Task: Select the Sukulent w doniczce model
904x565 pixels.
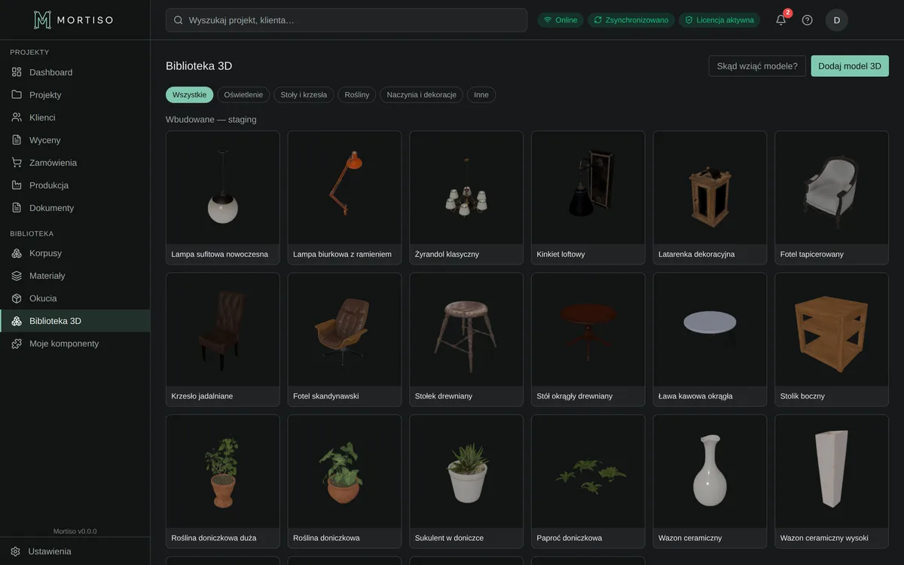Action: pos(466,481)
